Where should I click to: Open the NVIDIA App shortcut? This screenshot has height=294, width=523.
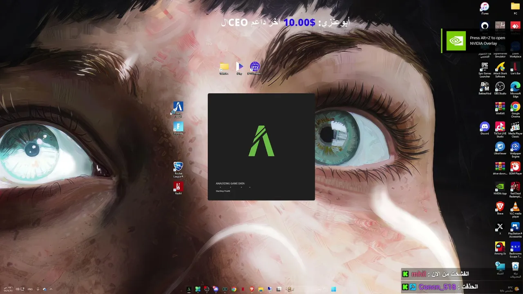tap(500, 189)
